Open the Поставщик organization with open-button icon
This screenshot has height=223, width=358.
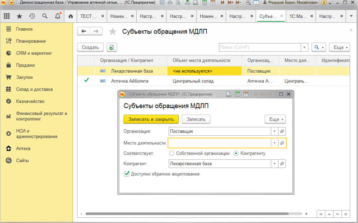282,131
